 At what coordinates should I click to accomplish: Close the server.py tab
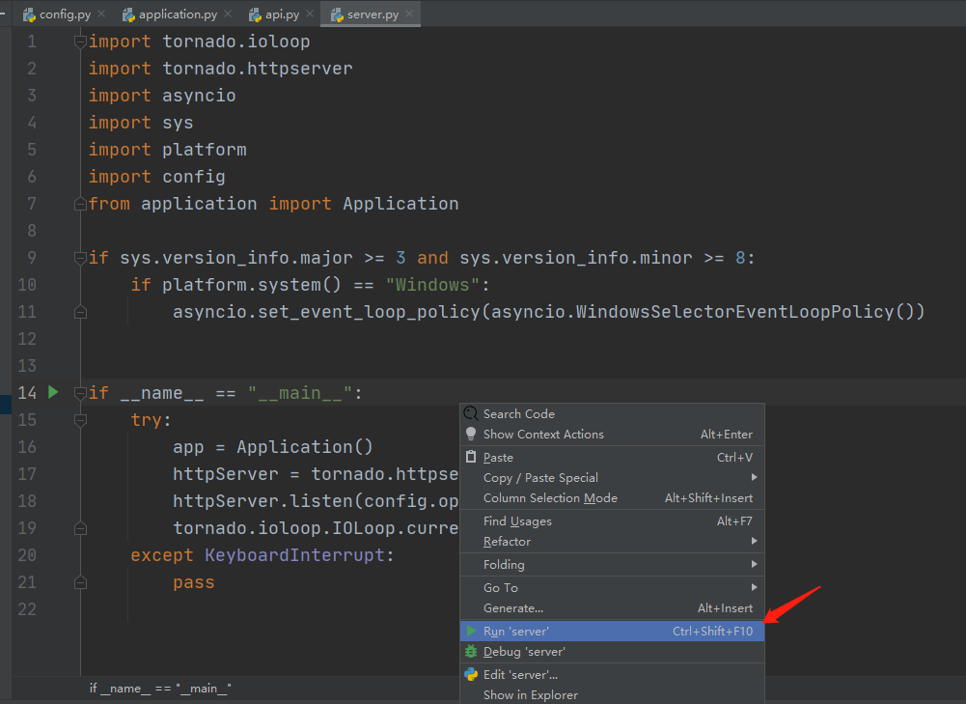pyautogui.click(x=409, y=14)
